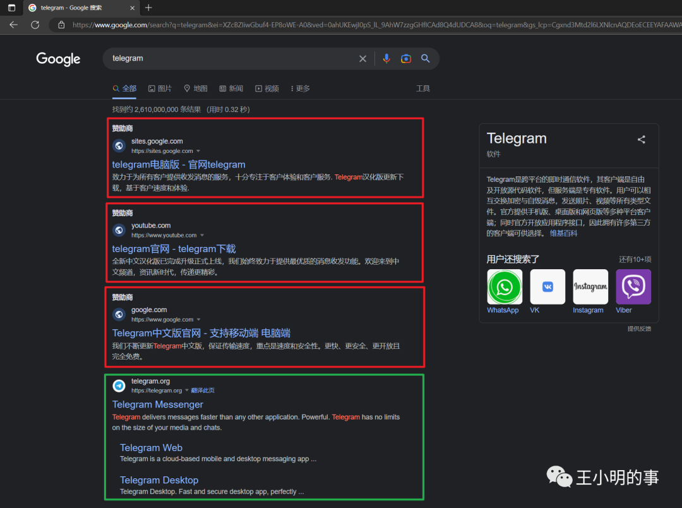The image size is (682, 508).
Task: Open the 工具 search tools
Action: [422, 88]
